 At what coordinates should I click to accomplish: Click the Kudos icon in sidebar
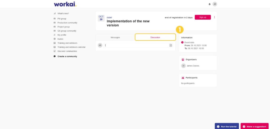tap(55, 39)
